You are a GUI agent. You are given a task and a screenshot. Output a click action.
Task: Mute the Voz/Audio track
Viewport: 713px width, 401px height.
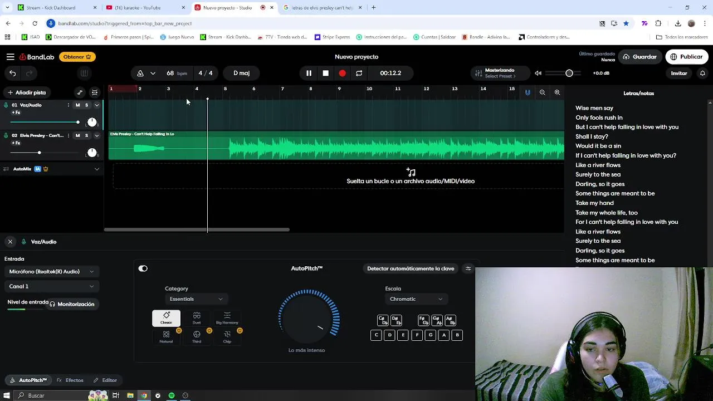[x=77, y=105]
